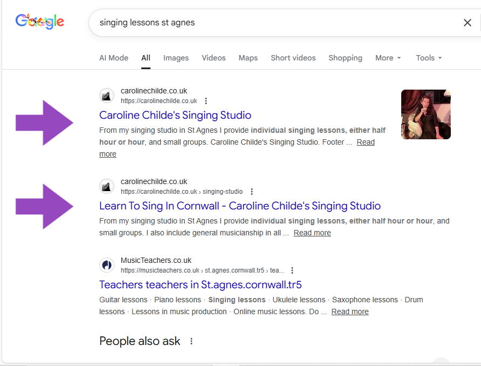Switch to the Maps tab
Screen dimensions: 481x366
[248, 58]
